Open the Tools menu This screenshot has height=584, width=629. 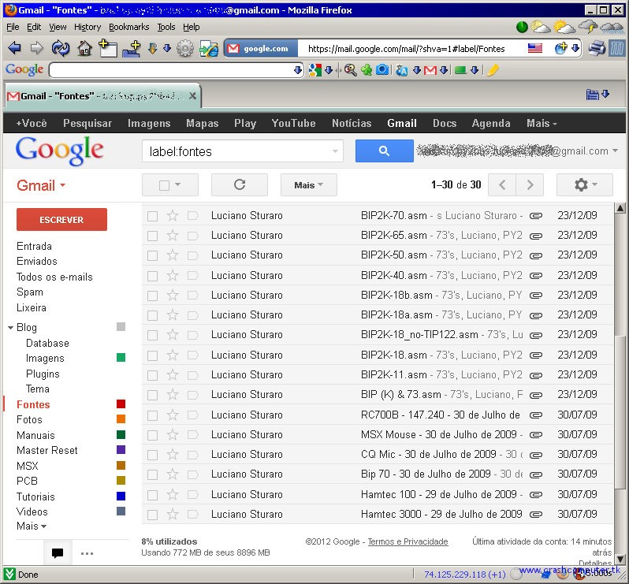pos(166,27)
